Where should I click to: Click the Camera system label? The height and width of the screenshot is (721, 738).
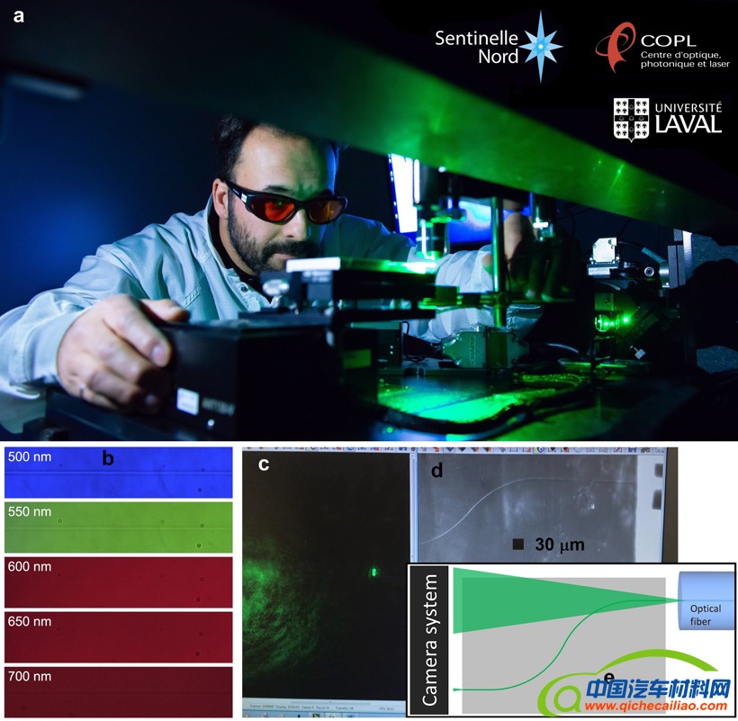(x=433, y=639)
